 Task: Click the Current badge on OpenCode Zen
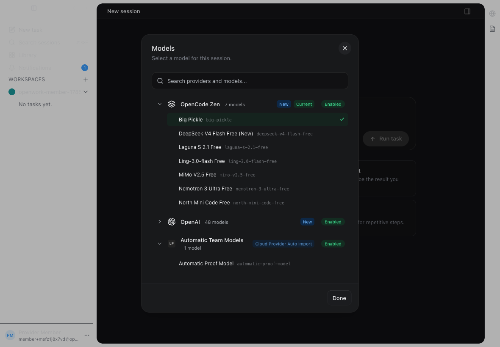click(304, 104)
